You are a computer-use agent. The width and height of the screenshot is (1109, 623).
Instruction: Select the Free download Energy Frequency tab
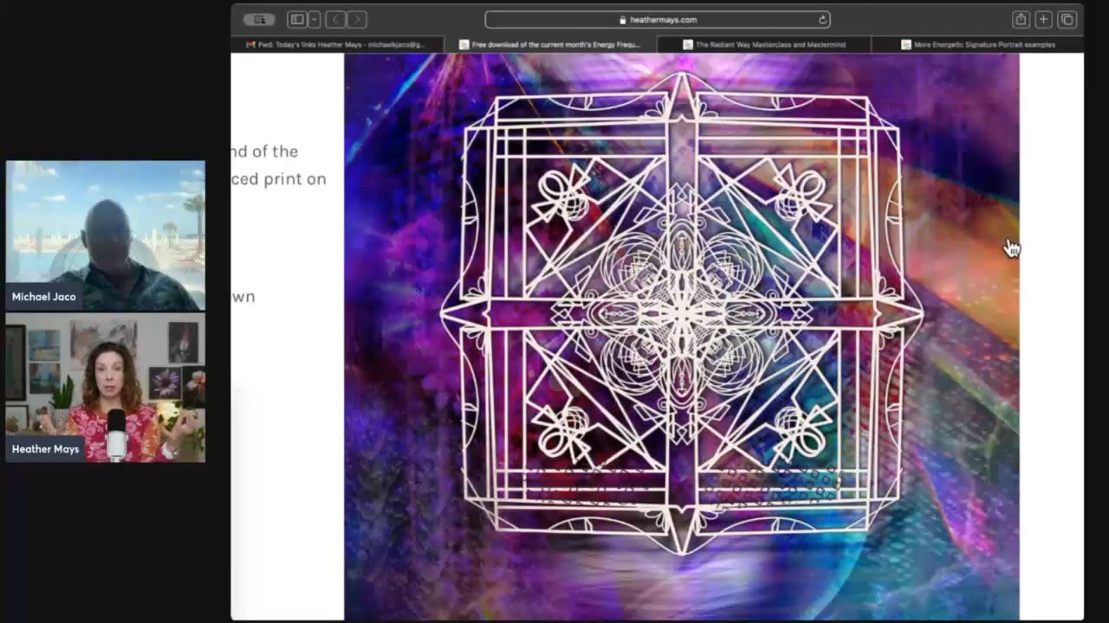(x=551, y=44)
